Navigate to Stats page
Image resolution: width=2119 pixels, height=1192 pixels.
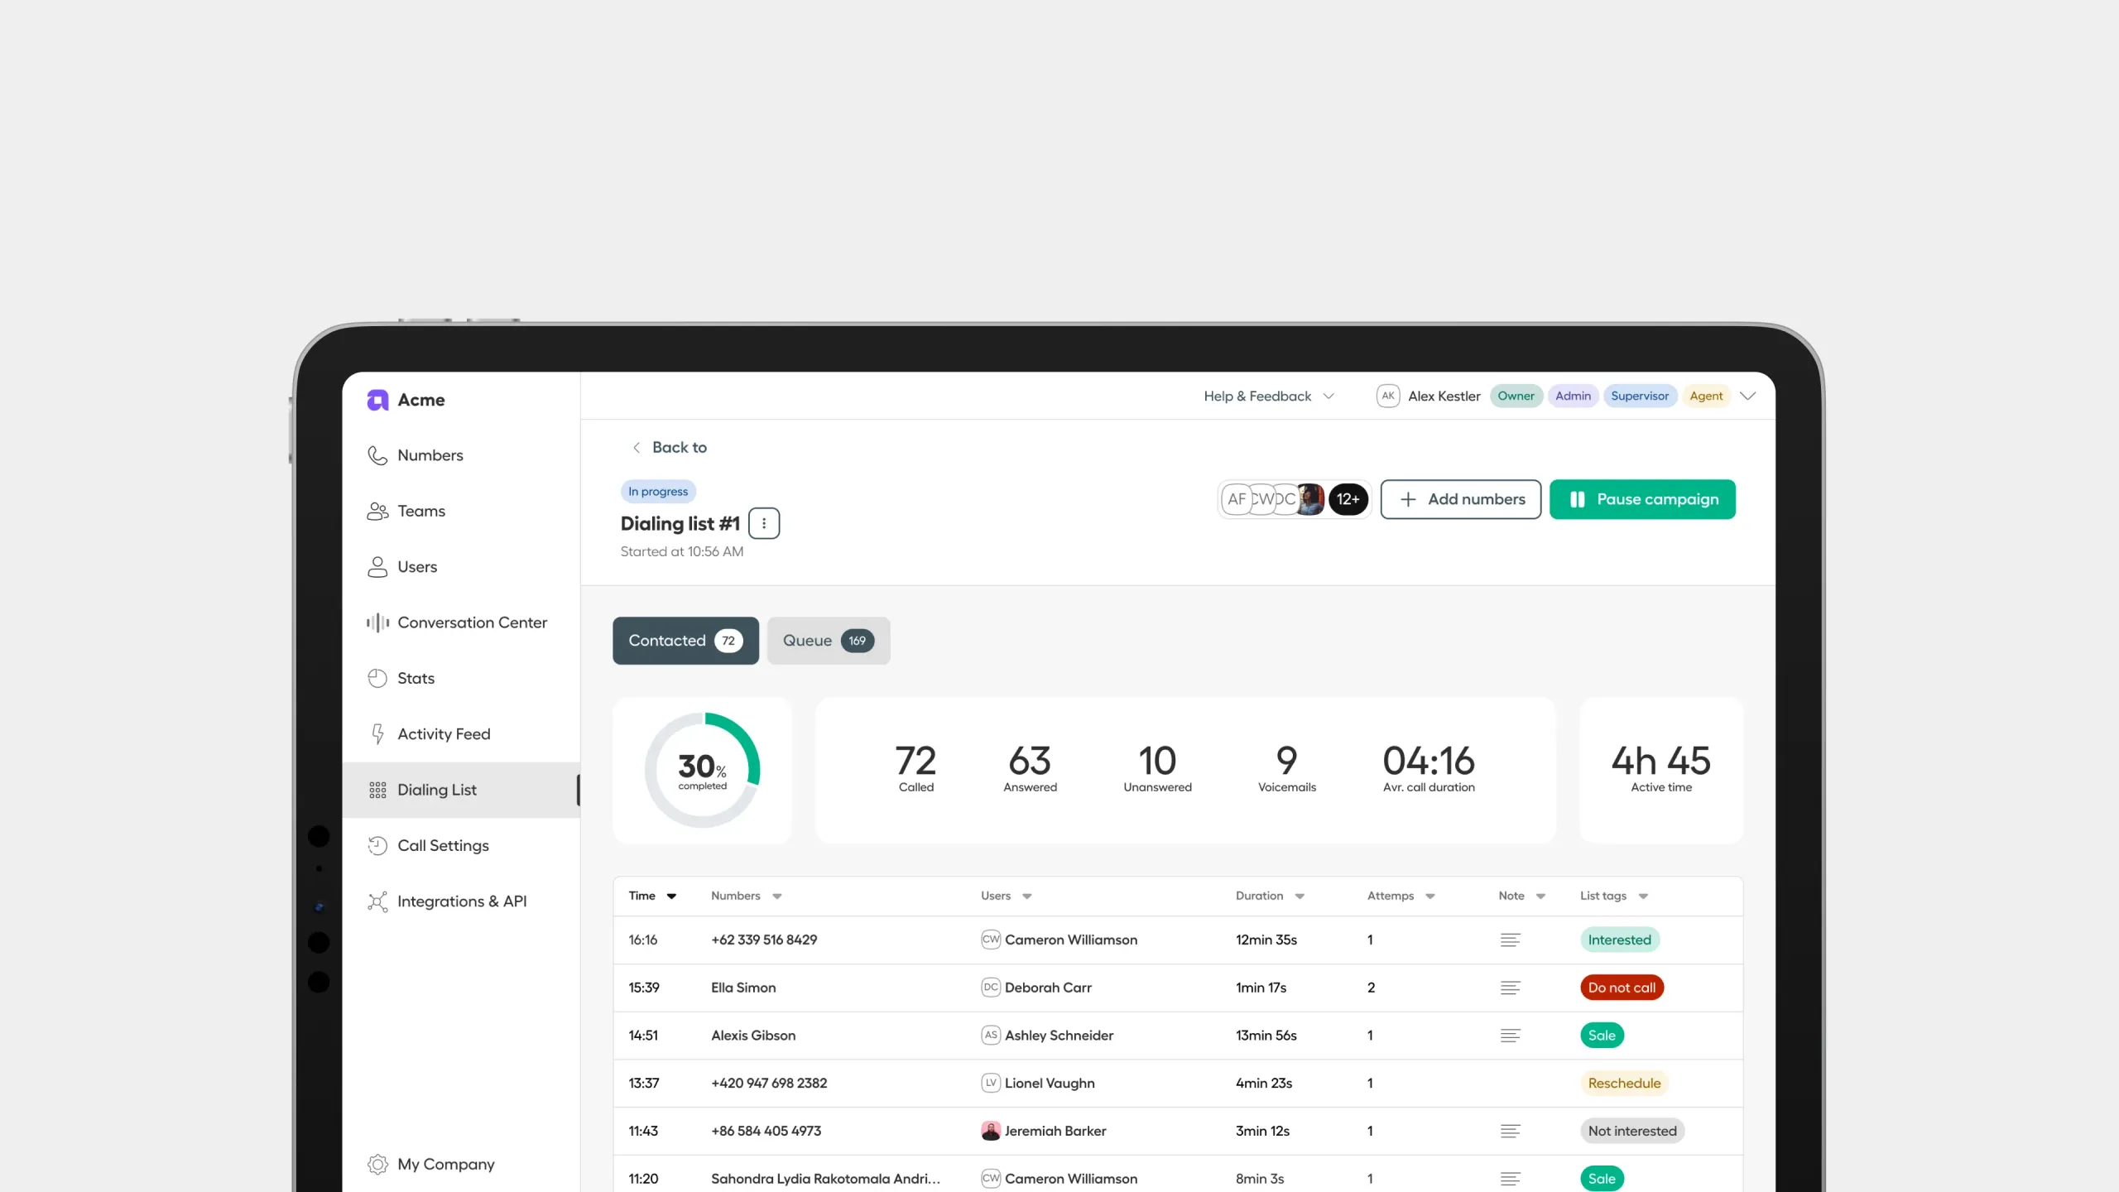pyautogui.click(x=461, y=678)
